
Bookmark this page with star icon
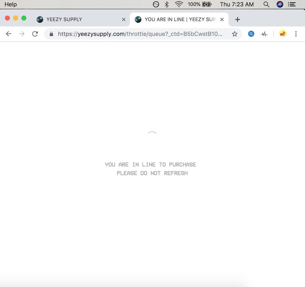235,34
